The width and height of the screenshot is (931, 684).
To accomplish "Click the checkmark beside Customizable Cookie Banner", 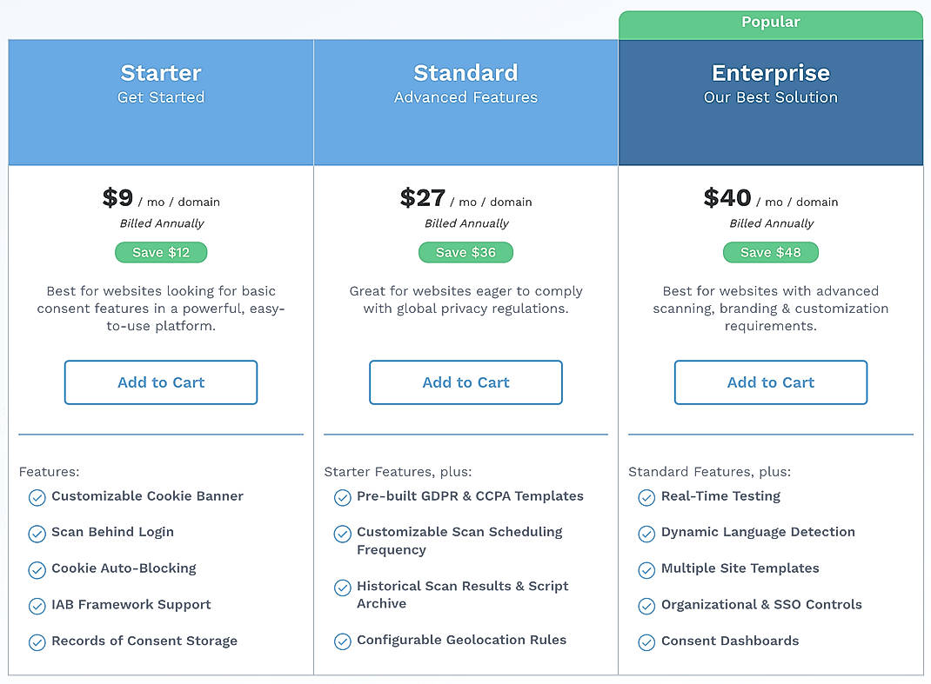I will (37, 497).
